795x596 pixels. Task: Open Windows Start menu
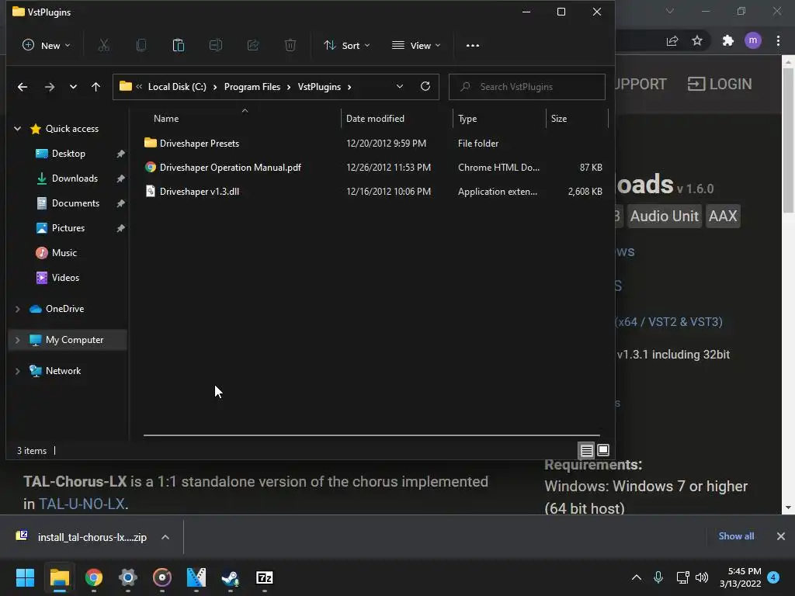click(25, 577)
